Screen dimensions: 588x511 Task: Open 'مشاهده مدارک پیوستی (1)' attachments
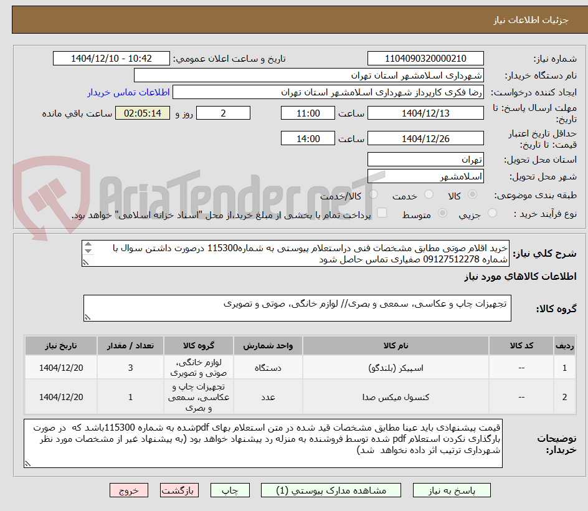coord(331,490)
